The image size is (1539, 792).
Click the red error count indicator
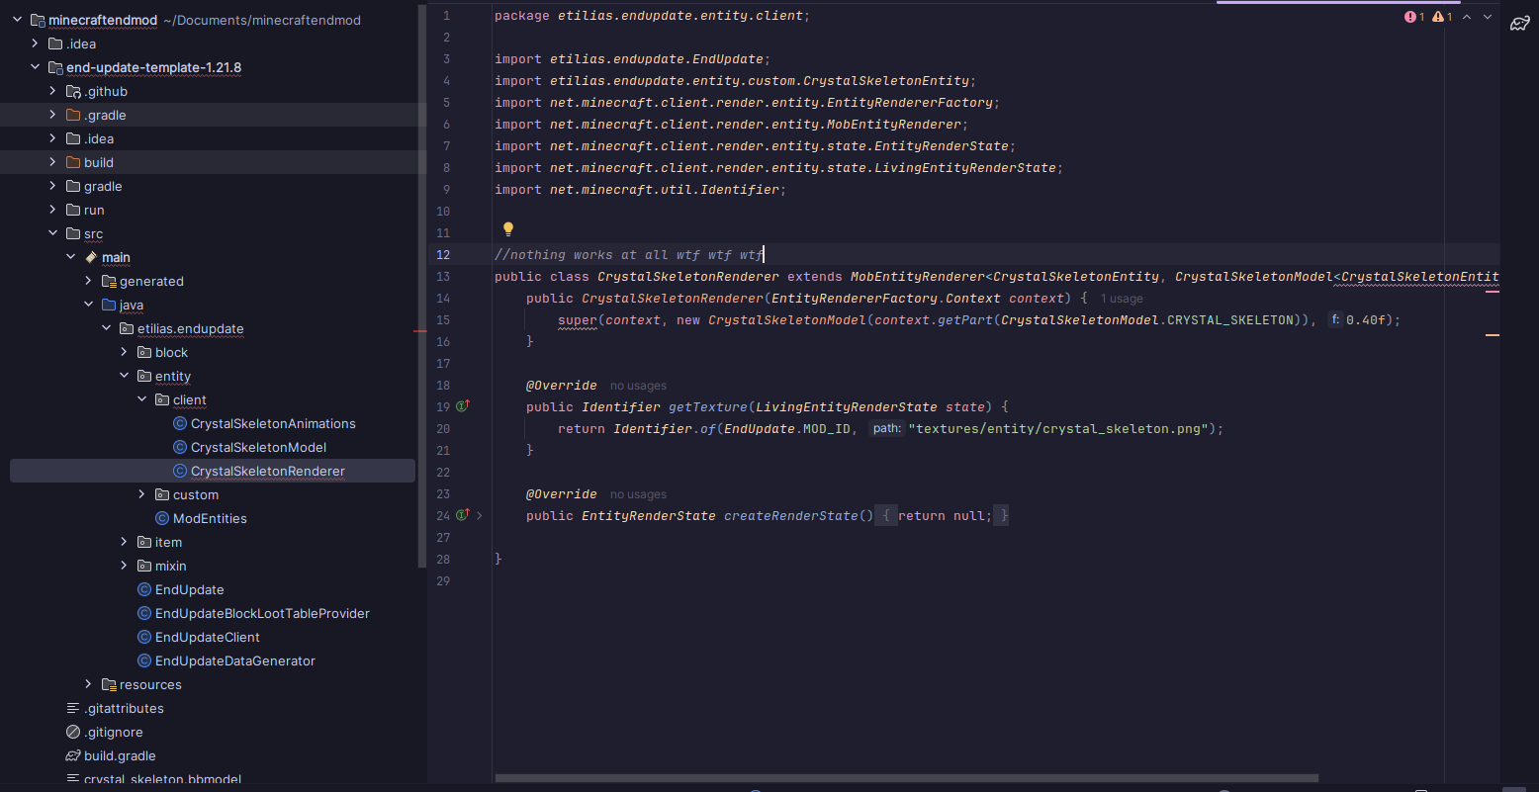pyautogui.click(x=1414, y=17)
